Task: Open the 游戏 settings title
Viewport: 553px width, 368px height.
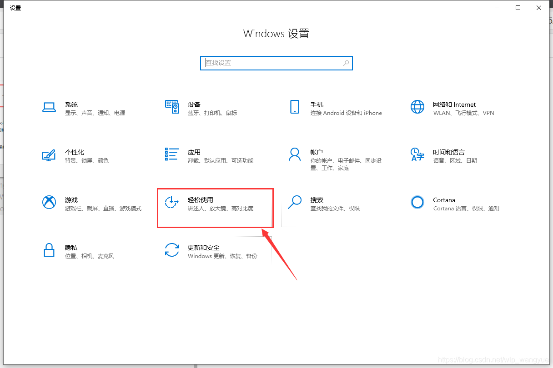Action: coord(71,200)
